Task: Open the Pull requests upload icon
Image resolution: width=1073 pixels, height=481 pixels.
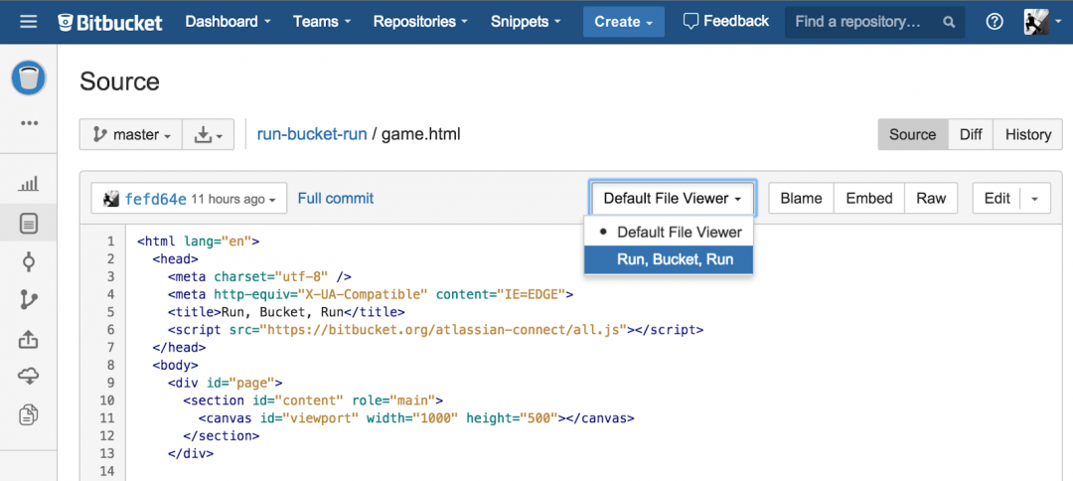Action: click(x=29, y=339)
